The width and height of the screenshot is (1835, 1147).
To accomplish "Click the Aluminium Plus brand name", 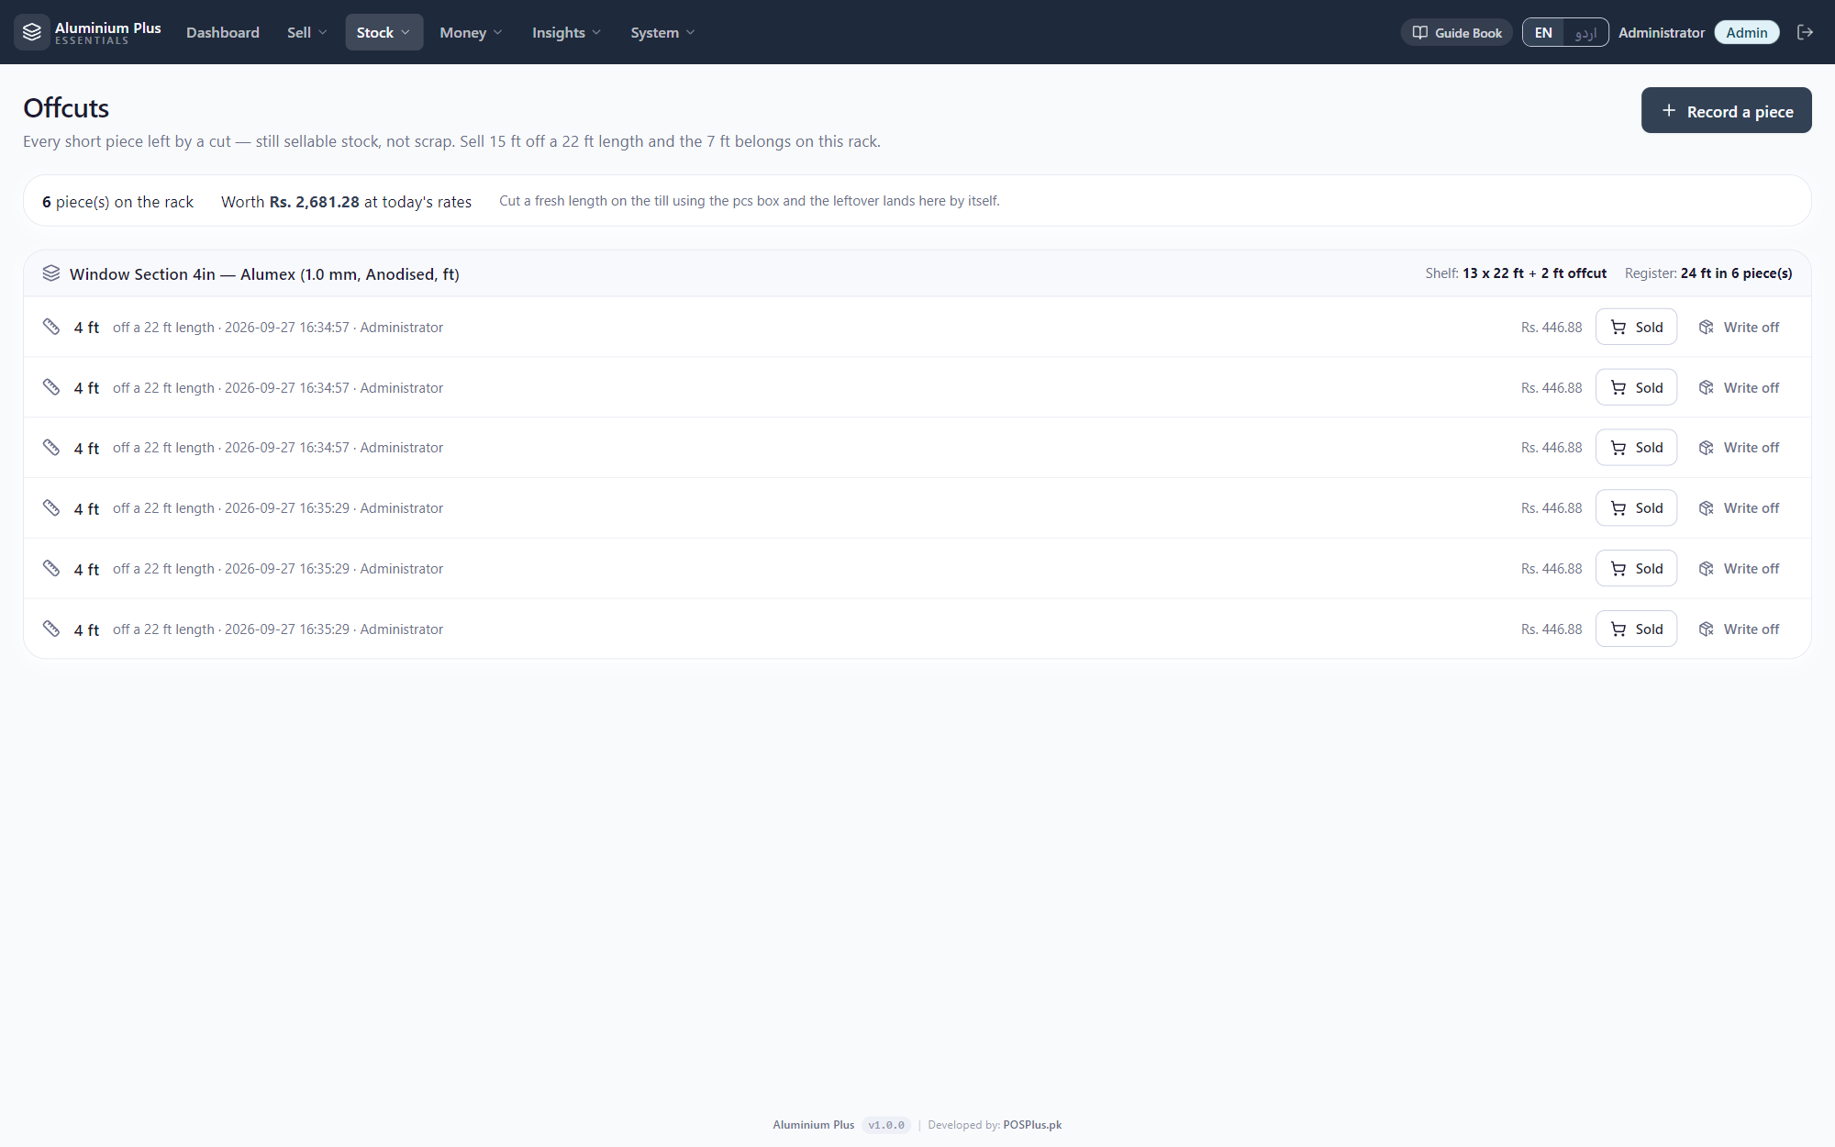I will coord(107,28).
